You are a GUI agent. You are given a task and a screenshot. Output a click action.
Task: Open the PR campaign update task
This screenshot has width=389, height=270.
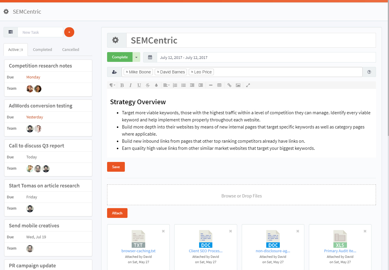point(32,266)
